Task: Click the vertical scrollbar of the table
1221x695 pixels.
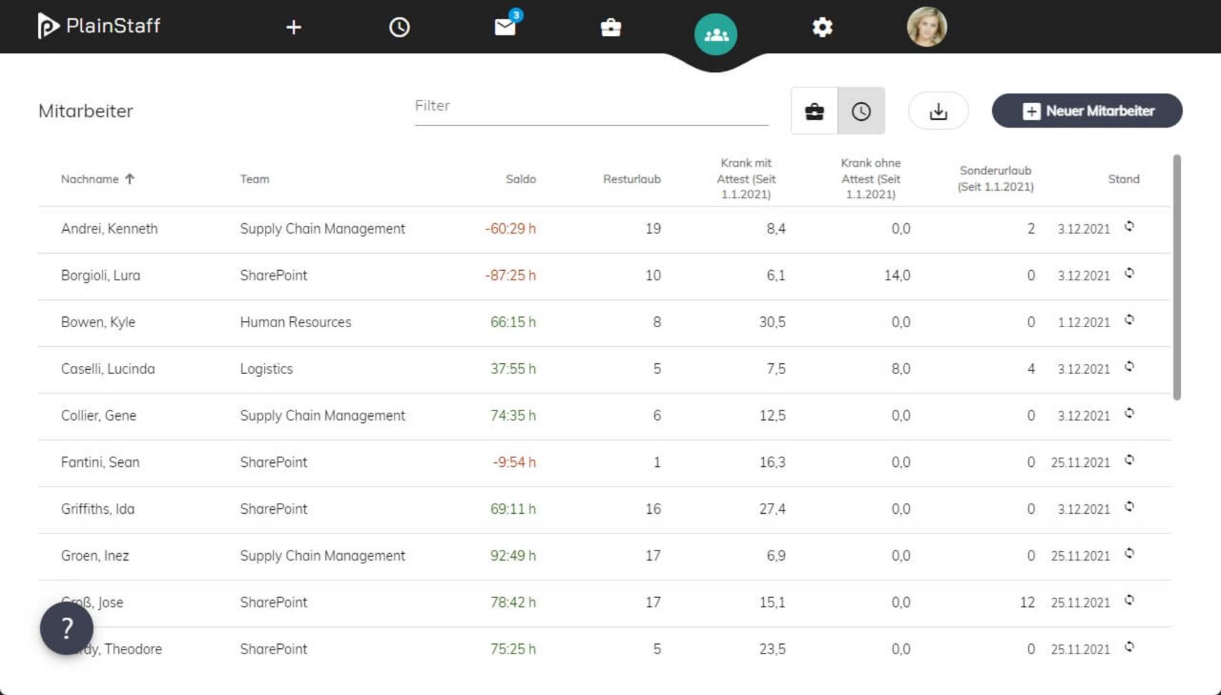Action: (x=1177, y=277)
